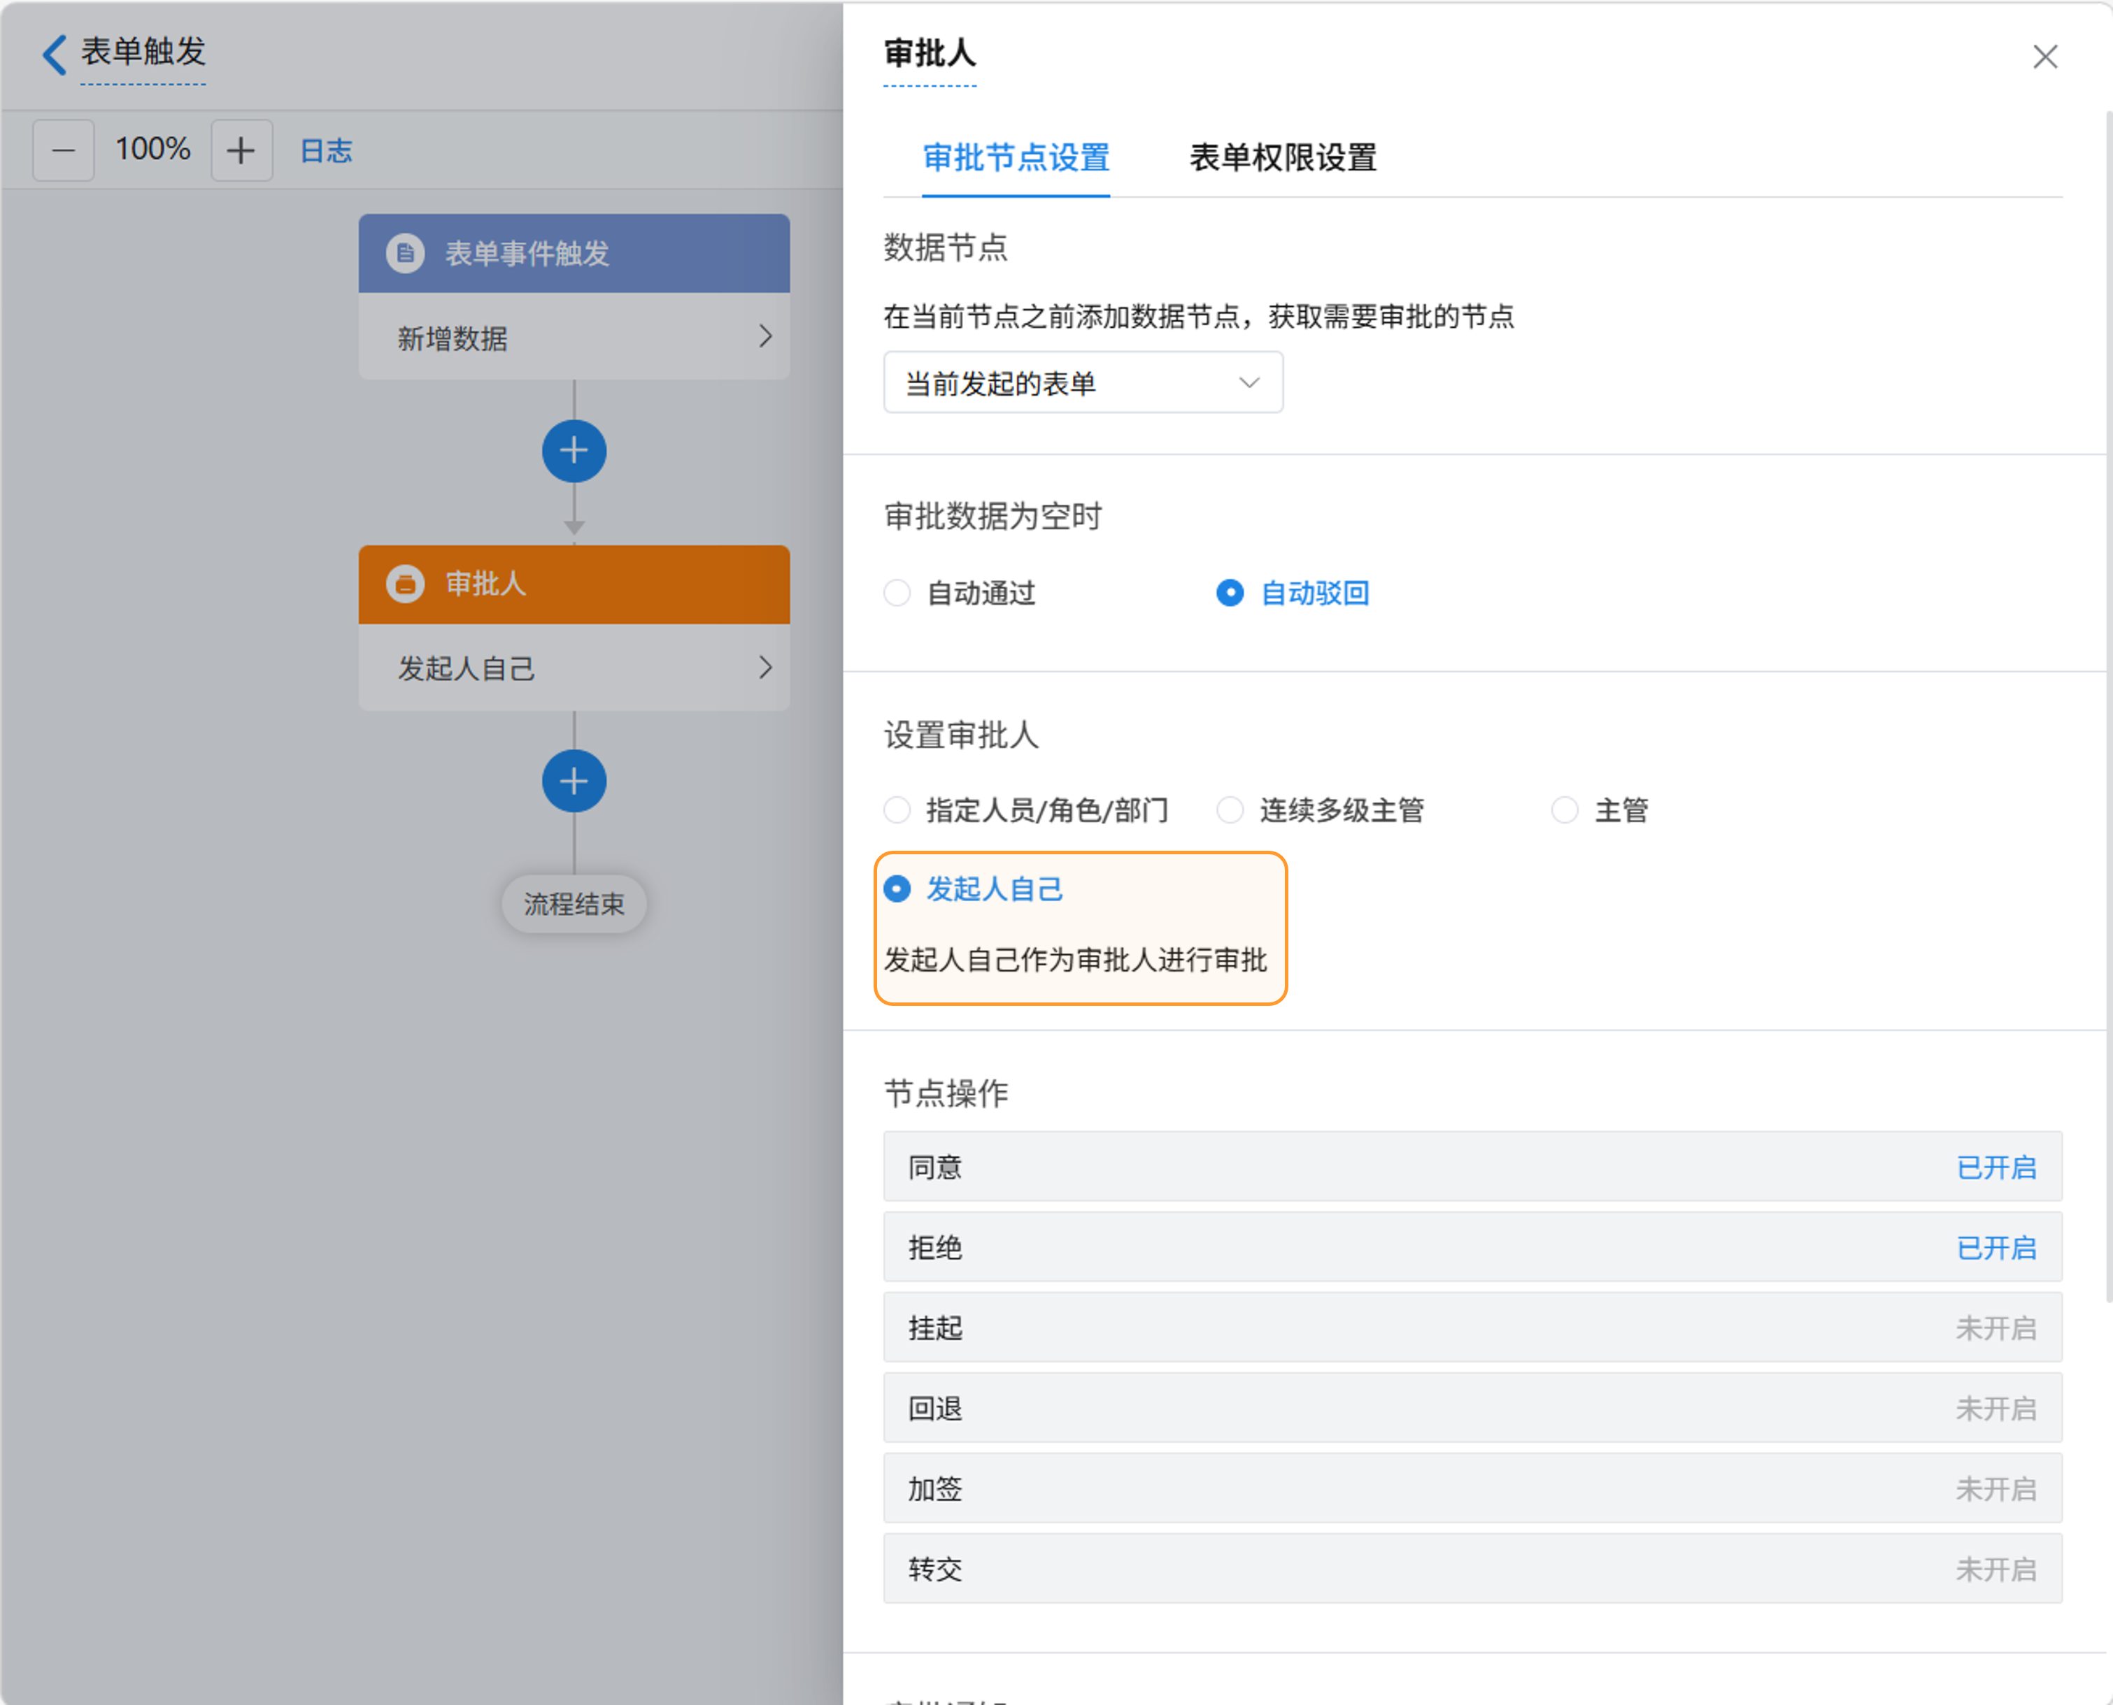Switch to 表单权限设置 tab
This screenshot has width=2113, height=1705.
click(x=1283, y=157)
